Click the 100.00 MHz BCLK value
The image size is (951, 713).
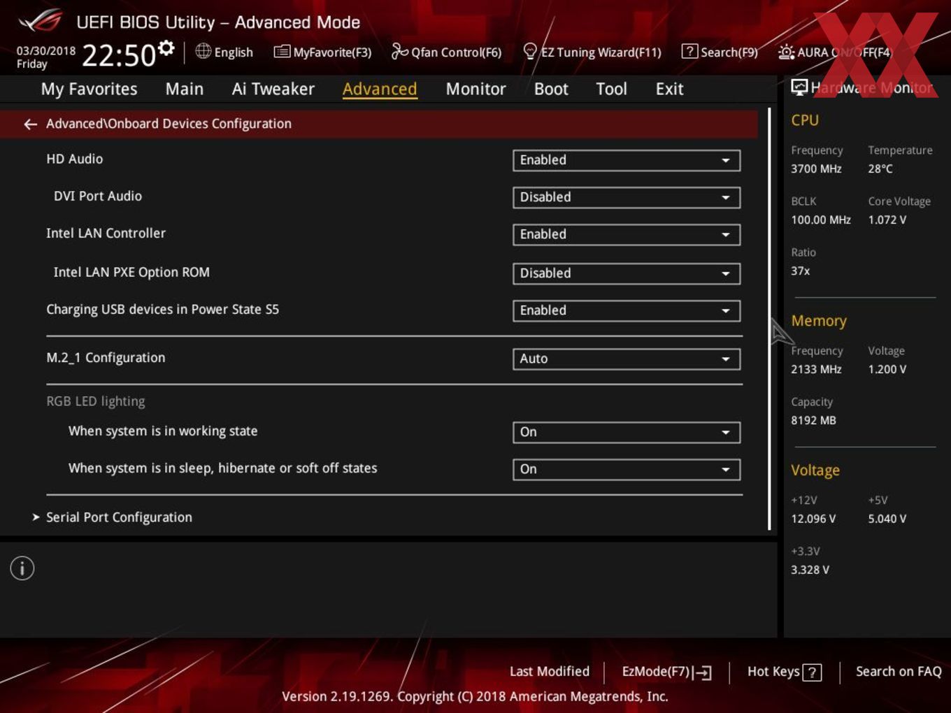pos(821,219)
